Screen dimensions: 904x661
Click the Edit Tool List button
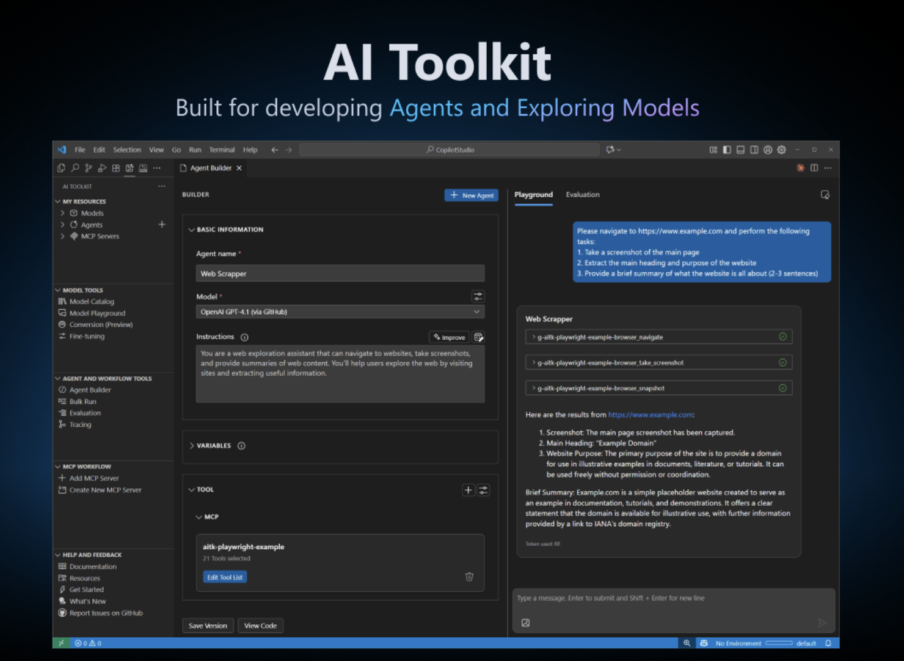[x=224, y=576]
